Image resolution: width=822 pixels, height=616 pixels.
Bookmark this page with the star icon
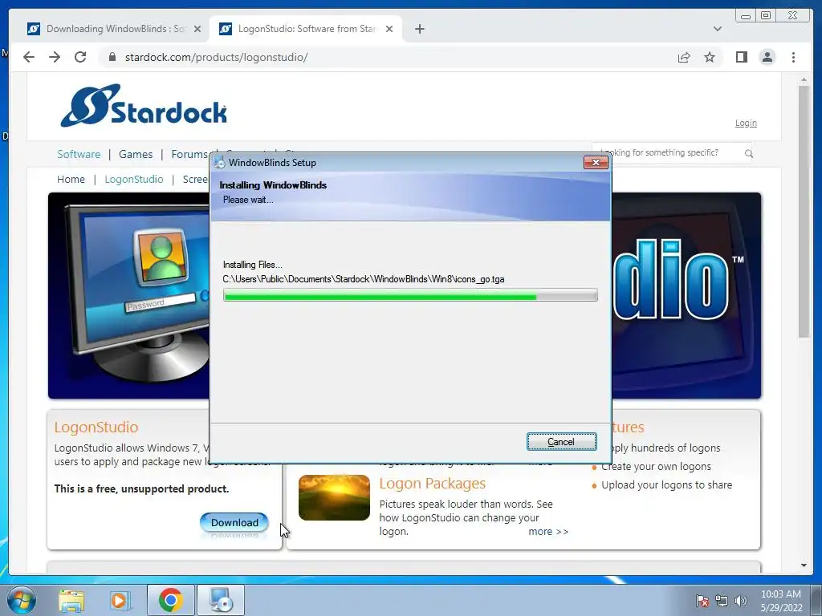[x=710, y=57]
